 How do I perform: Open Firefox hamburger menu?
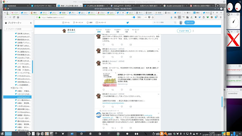click(x=221, y=17)
